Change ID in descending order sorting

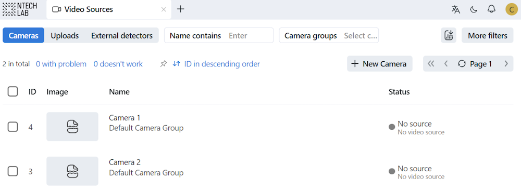coord(216,64)
